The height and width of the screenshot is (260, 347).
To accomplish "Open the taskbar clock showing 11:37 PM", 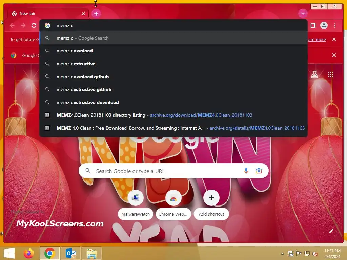I will tap(332, 253).
